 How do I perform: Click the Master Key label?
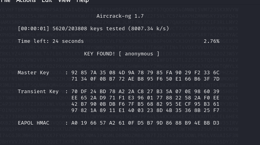tap(33, 73)
